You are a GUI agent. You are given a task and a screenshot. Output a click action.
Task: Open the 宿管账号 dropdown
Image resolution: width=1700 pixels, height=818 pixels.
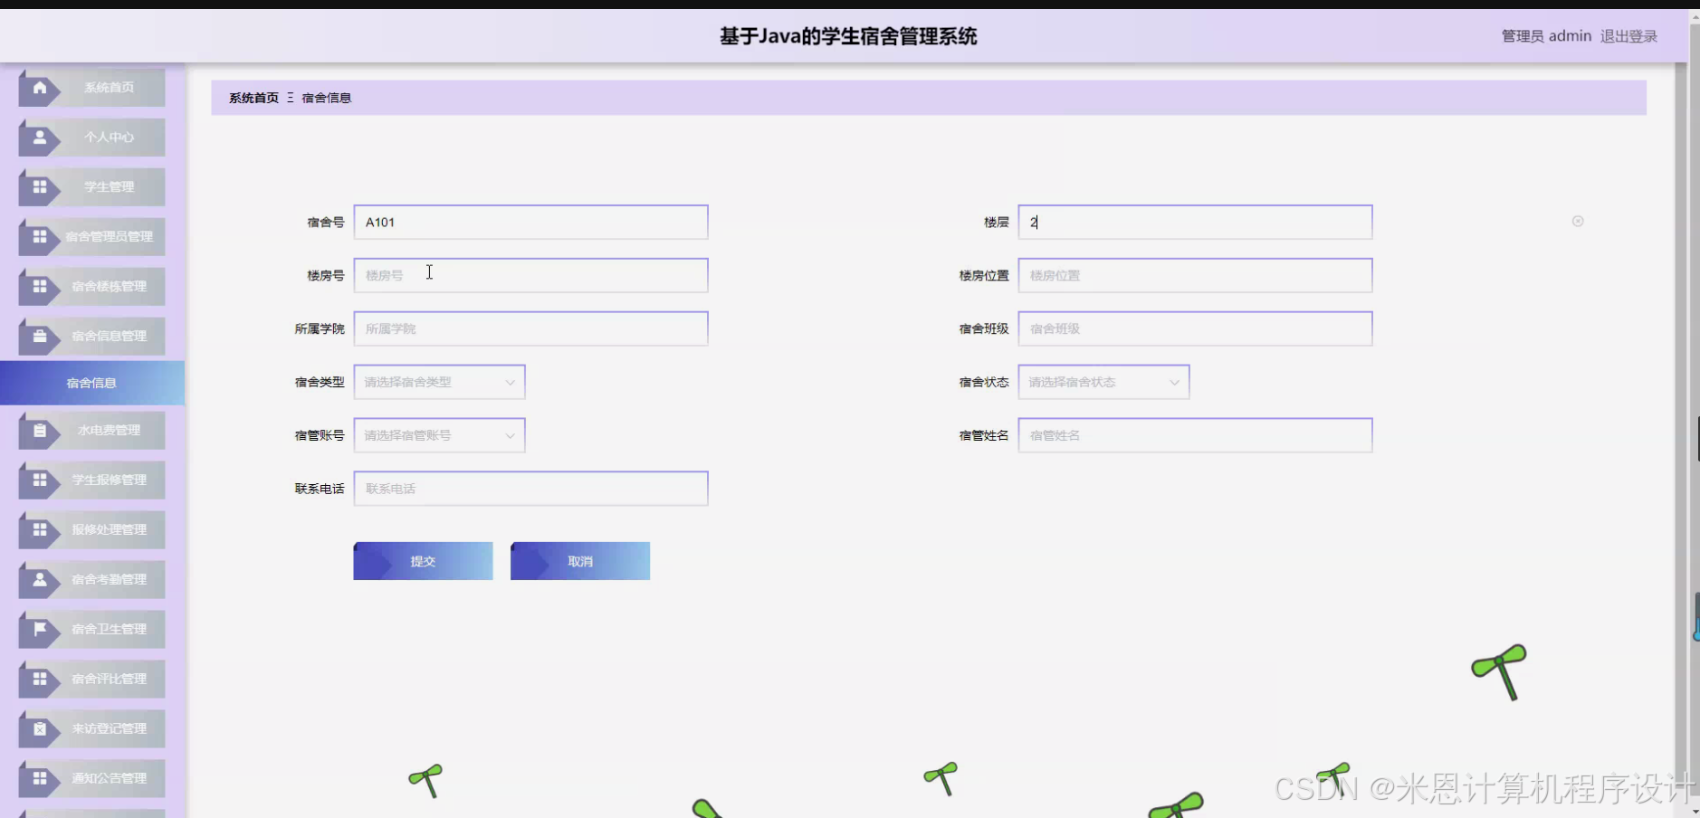[x=438, y=435]
